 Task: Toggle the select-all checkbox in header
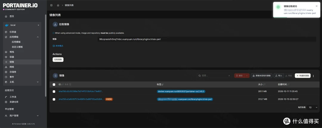click(x=54, y=84)
